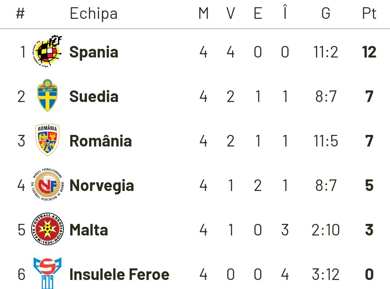Click the G goals column header
This screenshot has width=390, height=289.
pyautogui.click(x=325, y=14)
